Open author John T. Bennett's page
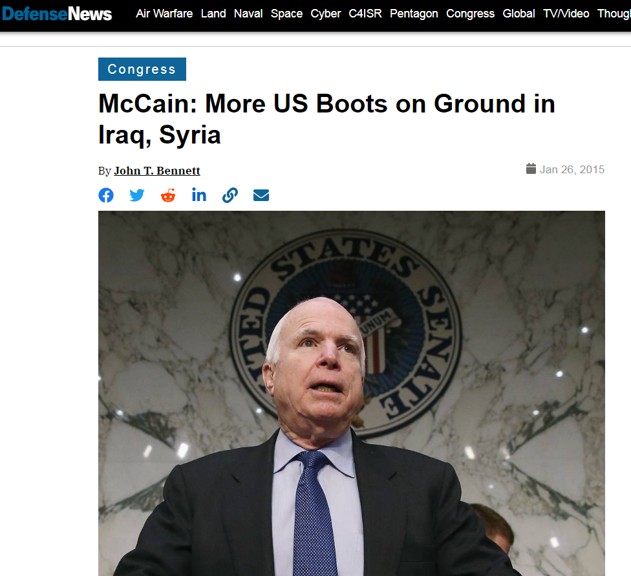 point(157,171)
